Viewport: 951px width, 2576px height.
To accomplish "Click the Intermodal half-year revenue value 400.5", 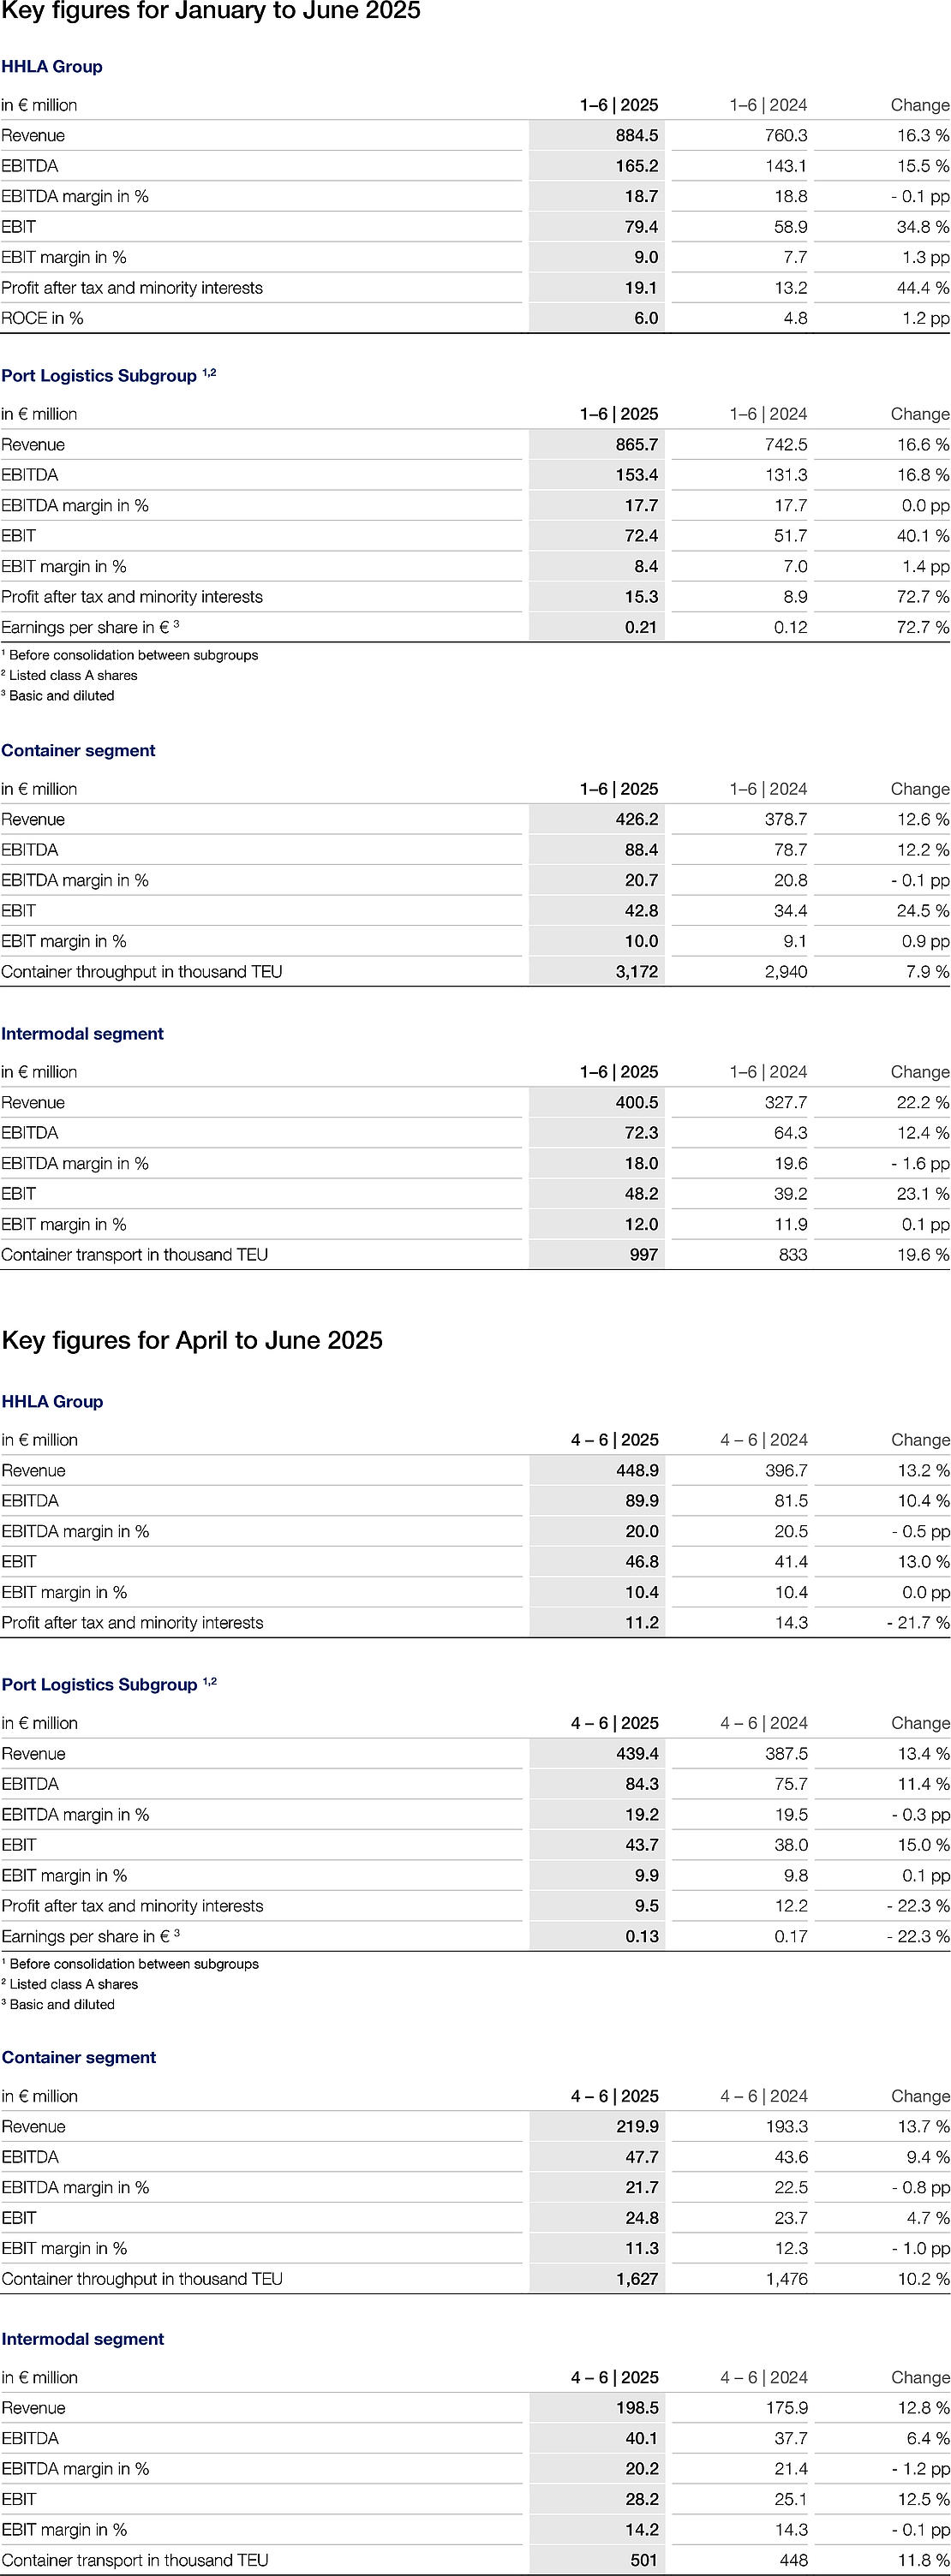I will click(x=636, y=1103).
